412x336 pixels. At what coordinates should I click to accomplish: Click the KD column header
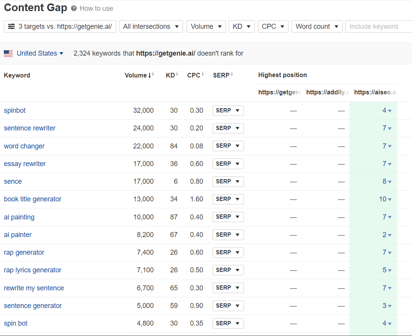point(170,76)
